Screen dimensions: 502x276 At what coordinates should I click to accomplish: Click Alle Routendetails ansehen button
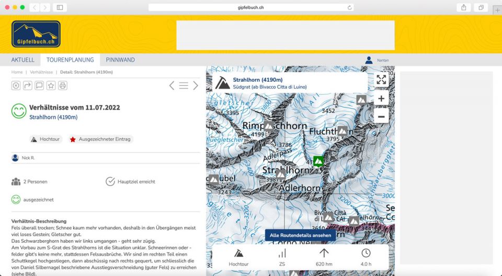300,236
